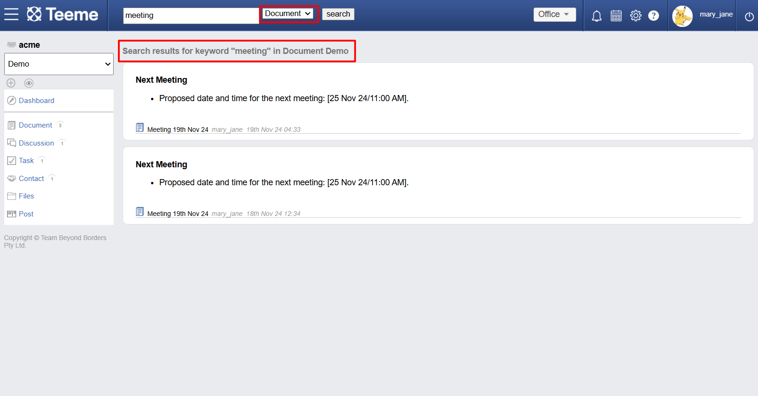Click Next Meeting heading in first result

click(x=161, y=80)
